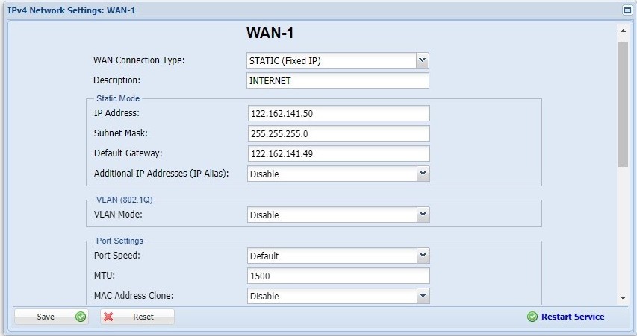Open the WAN Connection Type dropdown
The image size is (637, 336).
point(423,60)
